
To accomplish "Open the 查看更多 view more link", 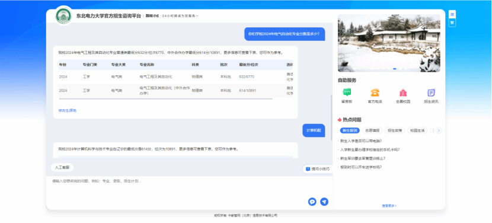I will (389, 206).
